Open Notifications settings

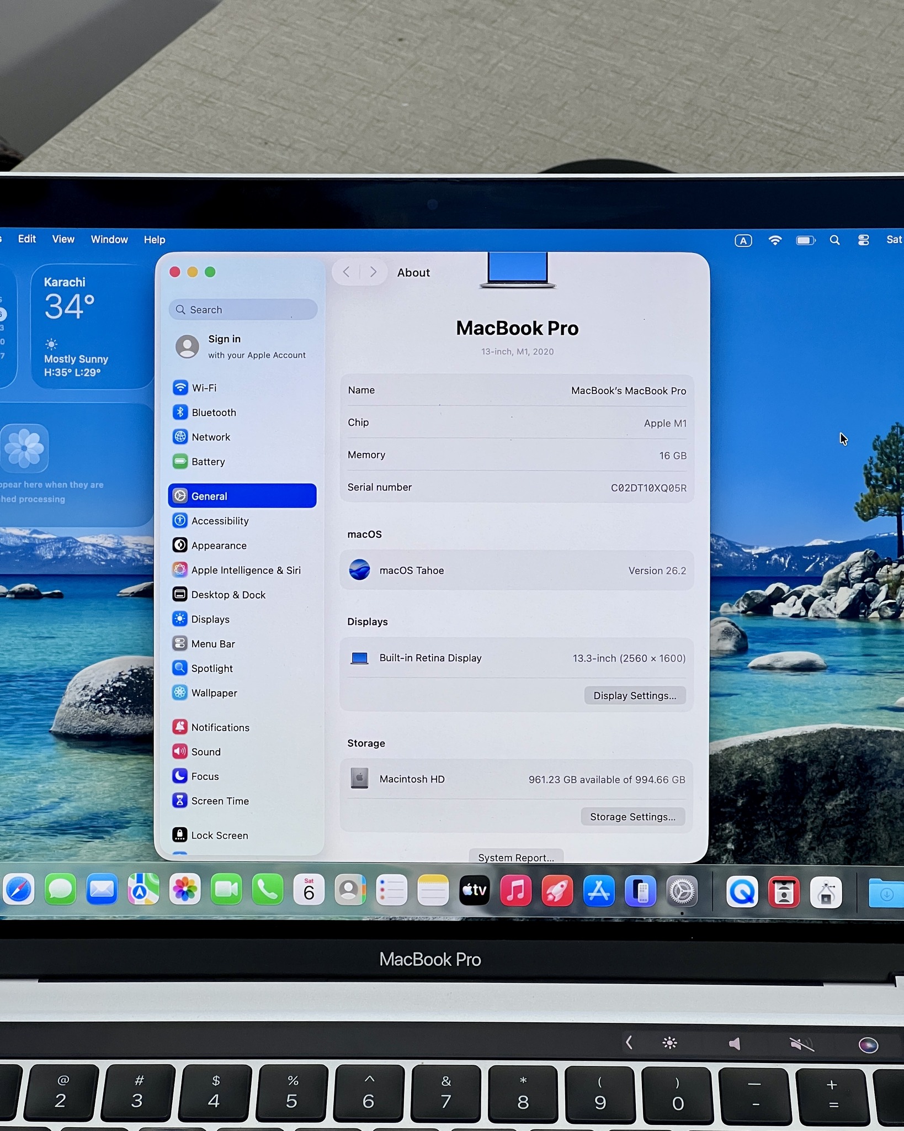click(242, 727)
